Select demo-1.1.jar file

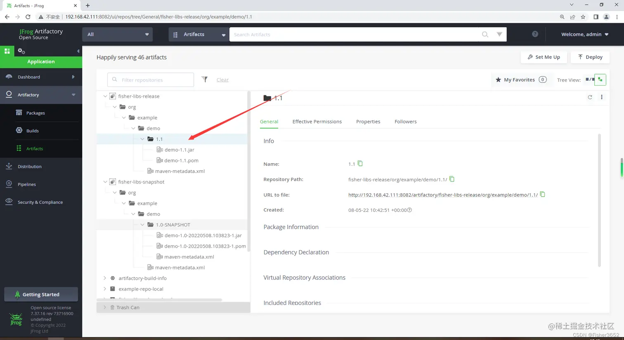pyautogui.click(x=179, y=150)
